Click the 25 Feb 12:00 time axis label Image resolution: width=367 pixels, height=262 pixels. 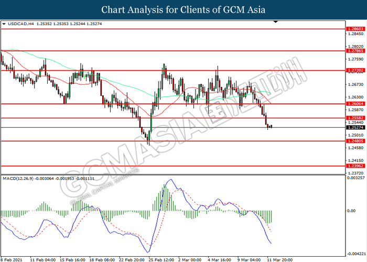coord(161,260)
